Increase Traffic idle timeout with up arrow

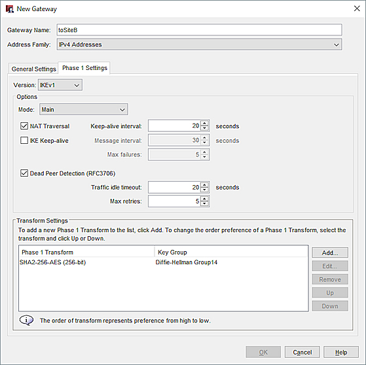tap(204, 184)
